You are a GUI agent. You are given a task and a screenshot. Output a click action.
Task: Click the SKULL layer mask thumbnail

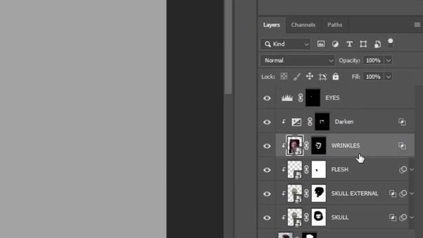[319, 218]
